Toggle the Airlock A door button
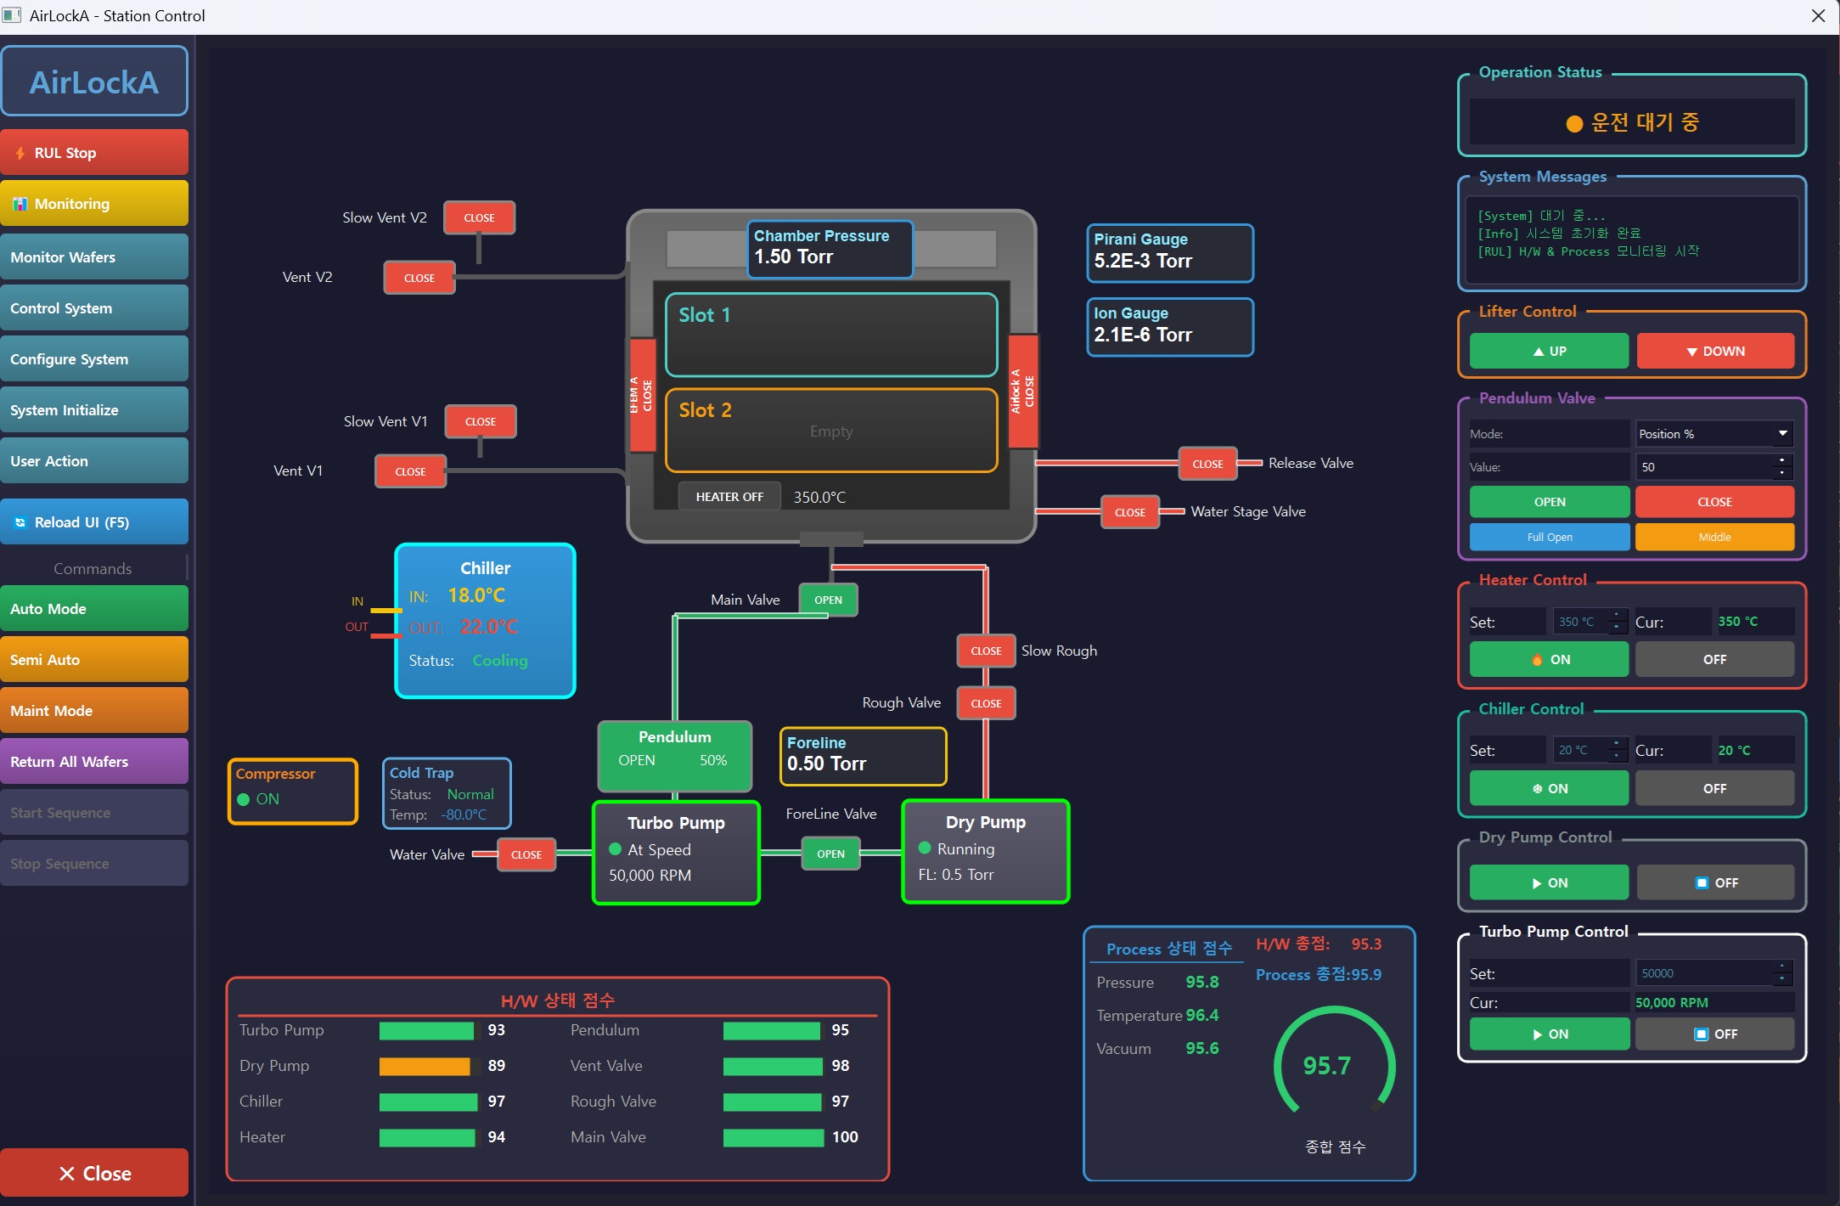Screen dimensions: 1840x1206 click(1022, 391)
